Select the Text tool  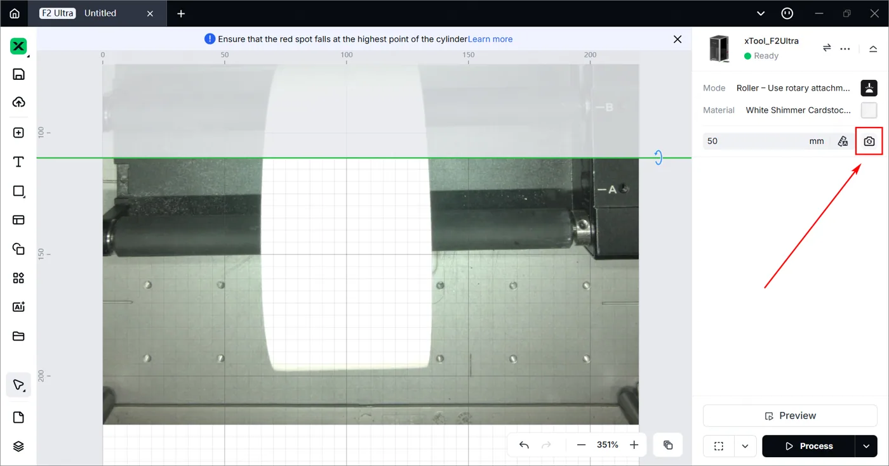pos(18,162)
